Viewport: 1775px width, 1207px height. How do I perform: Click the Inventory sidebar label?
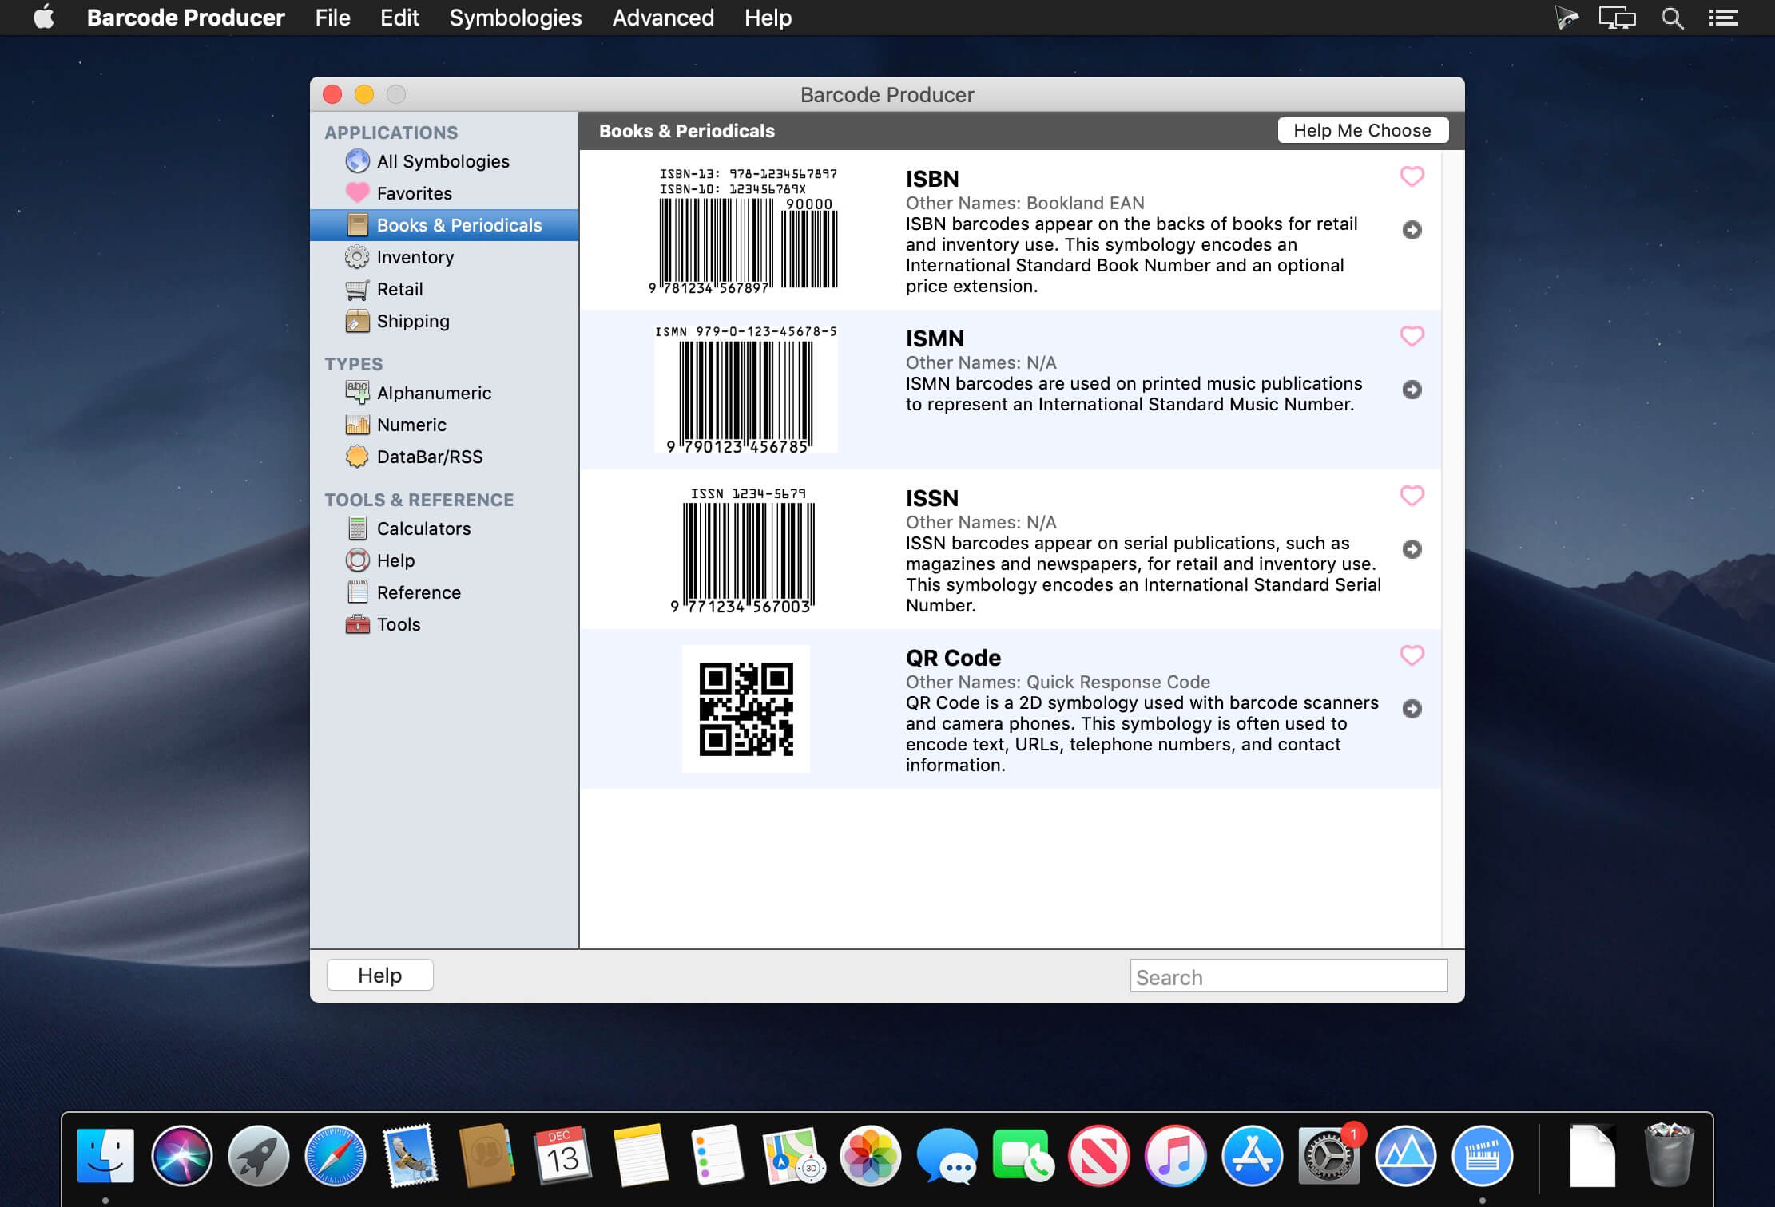[x=415, y=257]
